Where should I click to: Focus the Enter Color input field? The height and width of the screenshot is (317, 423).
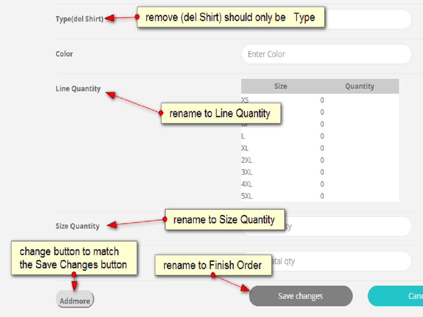click(326, 54)
